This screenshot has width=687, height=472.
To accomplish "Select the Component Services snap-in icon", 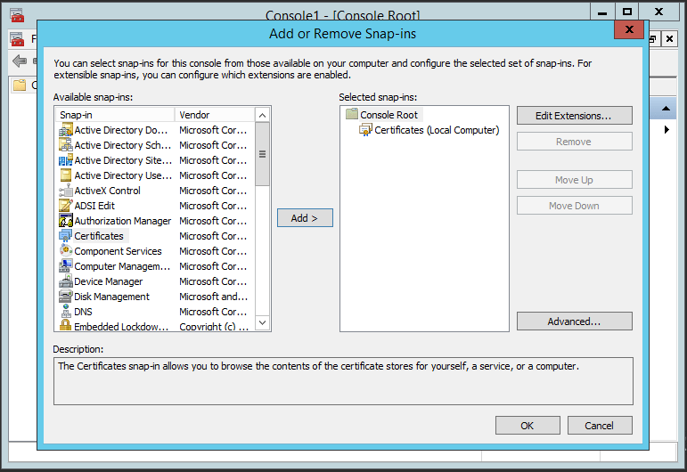I will (x=65, y=251).
